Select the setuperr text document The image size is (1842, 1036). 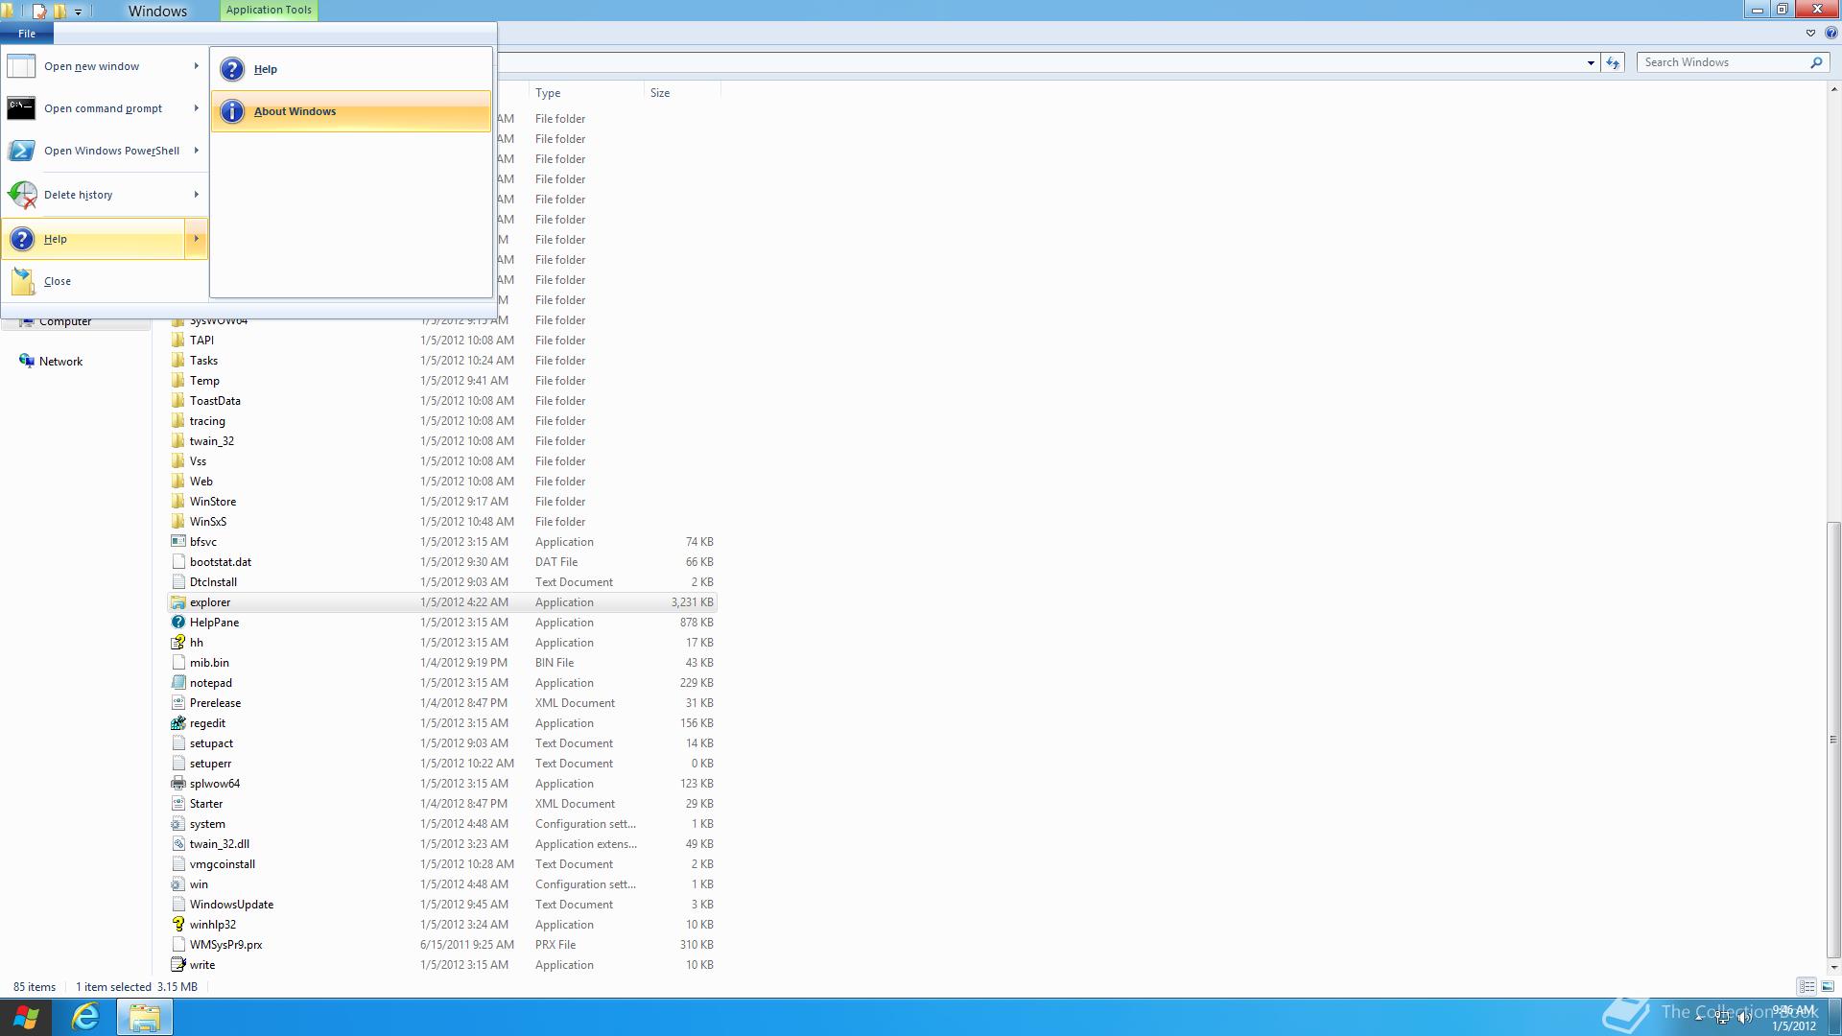point(441,764)
